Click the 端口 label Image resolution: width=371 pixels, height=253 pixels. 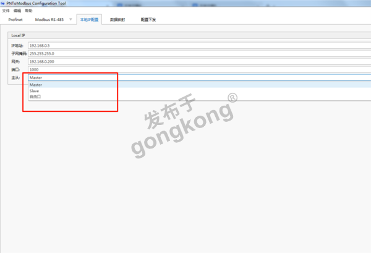coord(15,70)
